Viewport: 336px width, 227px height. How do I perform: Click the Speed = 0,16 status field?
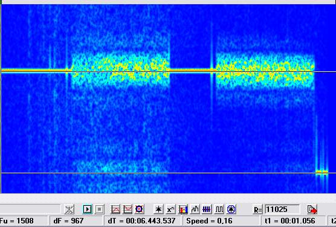(209, 221)
